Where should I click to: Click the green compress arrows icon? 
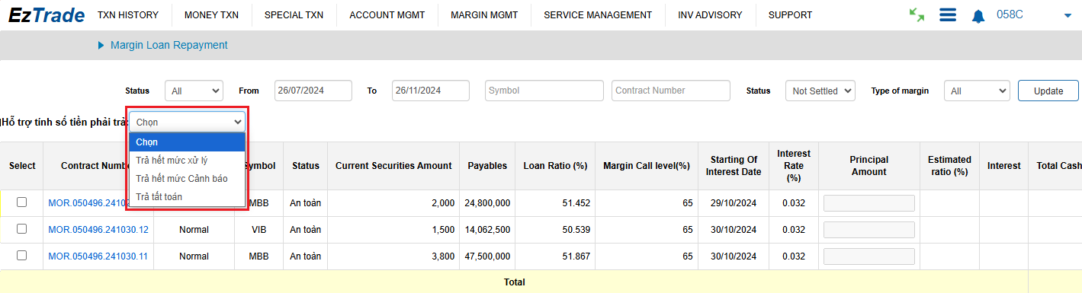click(x=917, y=14)
